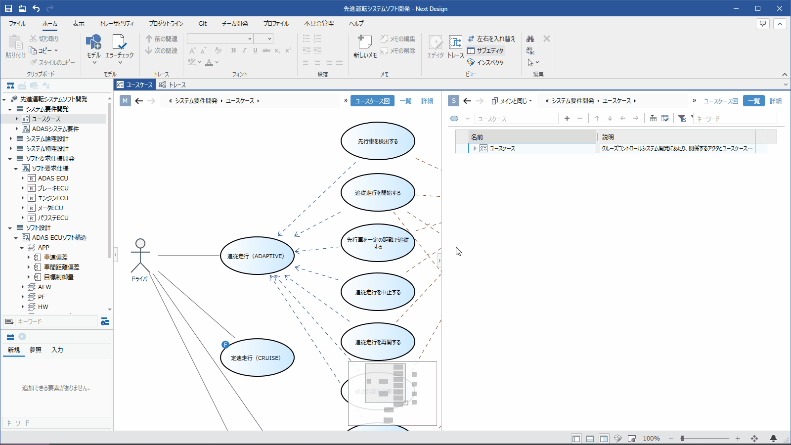Switch to the トレース document tab
Screen dimensions: 791x445
pyautogui.click(x=173, y=85)
